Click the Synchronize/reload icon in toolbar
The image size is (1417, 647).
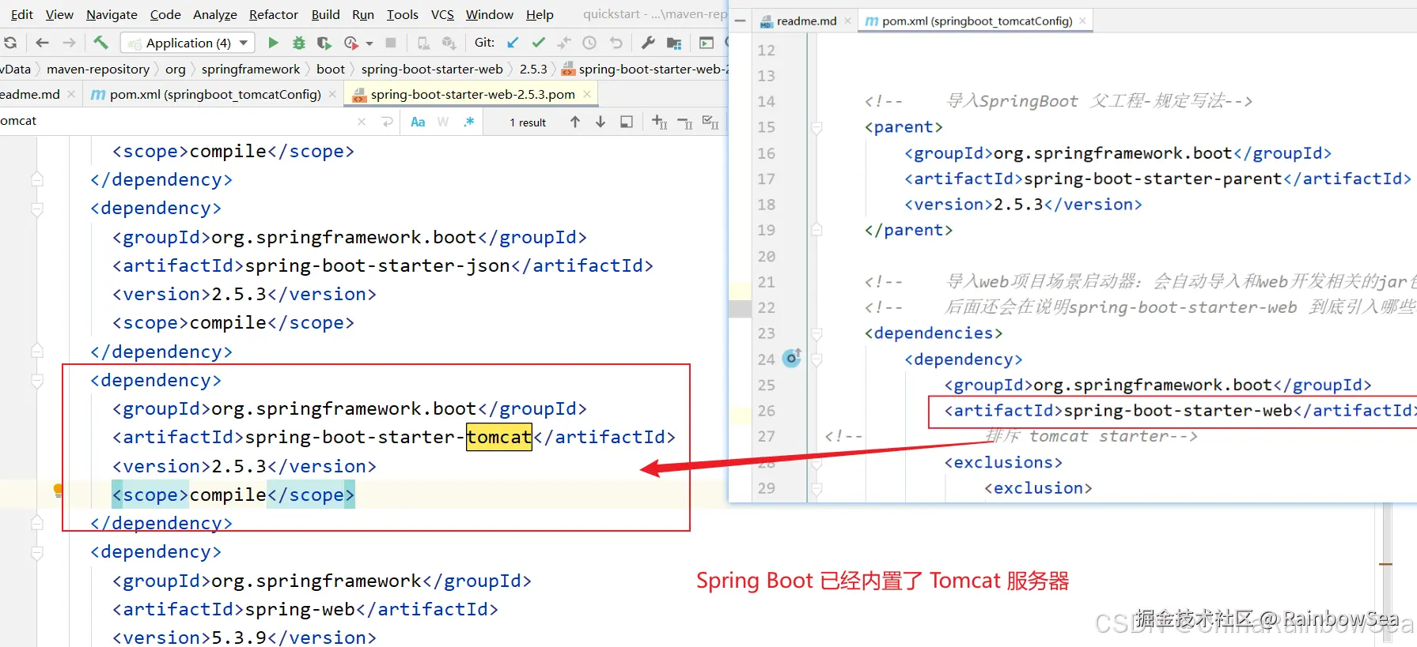point(10,43)
